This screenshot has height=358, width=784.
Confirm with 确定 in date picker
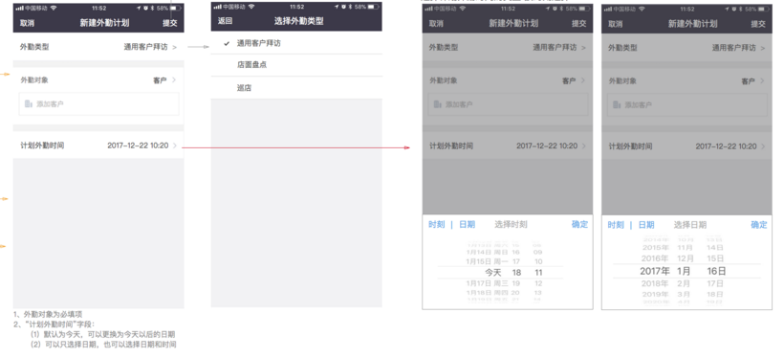point(759,225)
